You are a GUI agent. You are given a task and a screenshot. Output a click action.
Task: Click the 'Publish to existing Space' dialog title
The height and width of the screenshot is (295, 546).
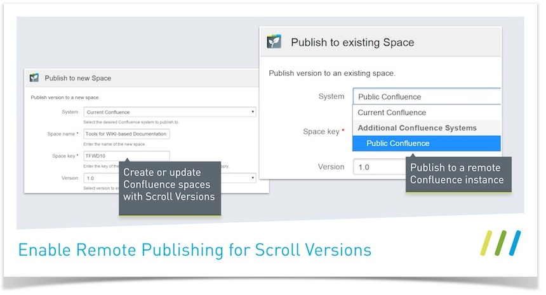[352, 42]
